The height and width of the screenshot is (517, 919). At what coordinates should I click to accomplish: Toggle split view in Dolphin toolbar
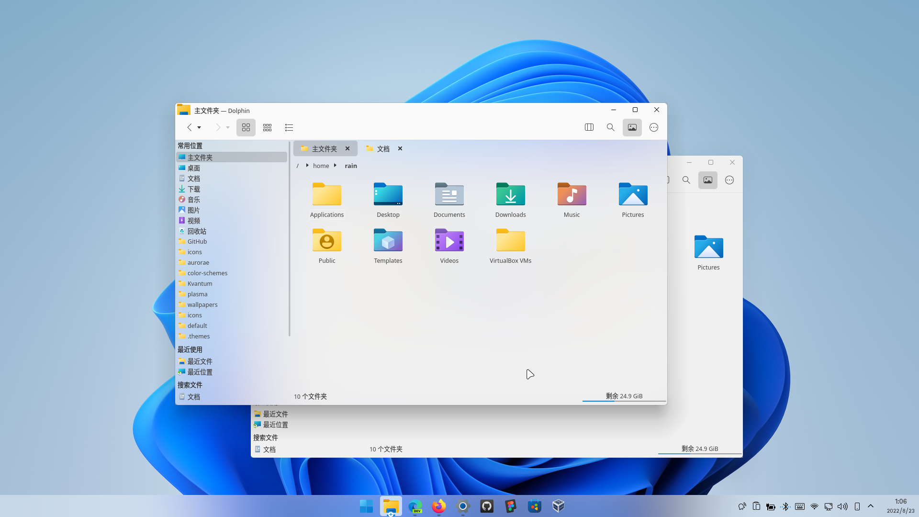(589, 127)
